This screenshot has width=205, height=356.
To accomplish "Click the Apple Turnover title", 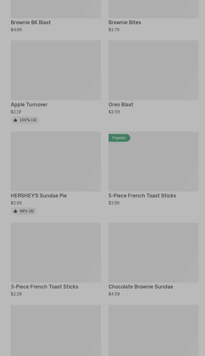I will [29, 104].
